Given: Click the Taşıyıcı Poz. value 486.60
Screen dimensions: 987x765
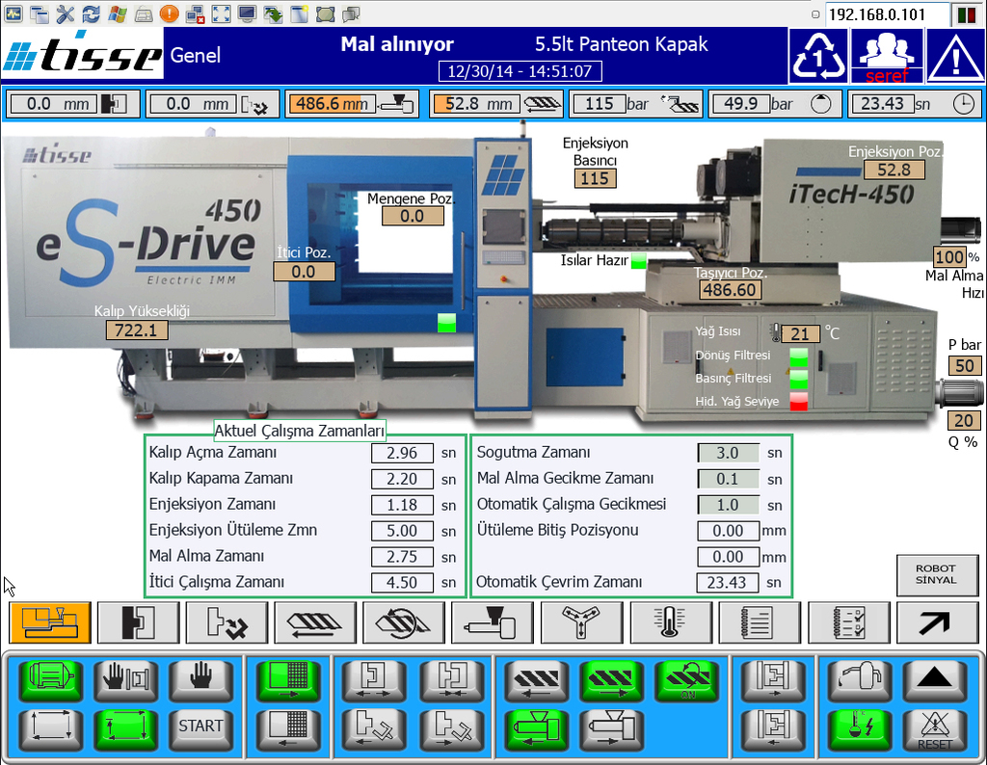Looking at the screenshot, I should (730, 289).
